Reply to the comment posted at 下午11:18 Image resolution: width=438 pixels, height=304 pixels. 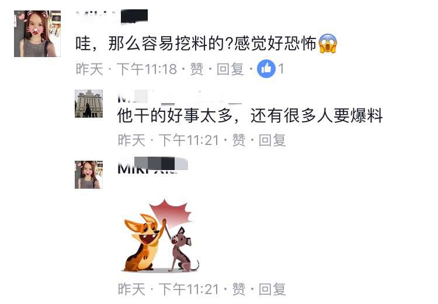[230, 69]
